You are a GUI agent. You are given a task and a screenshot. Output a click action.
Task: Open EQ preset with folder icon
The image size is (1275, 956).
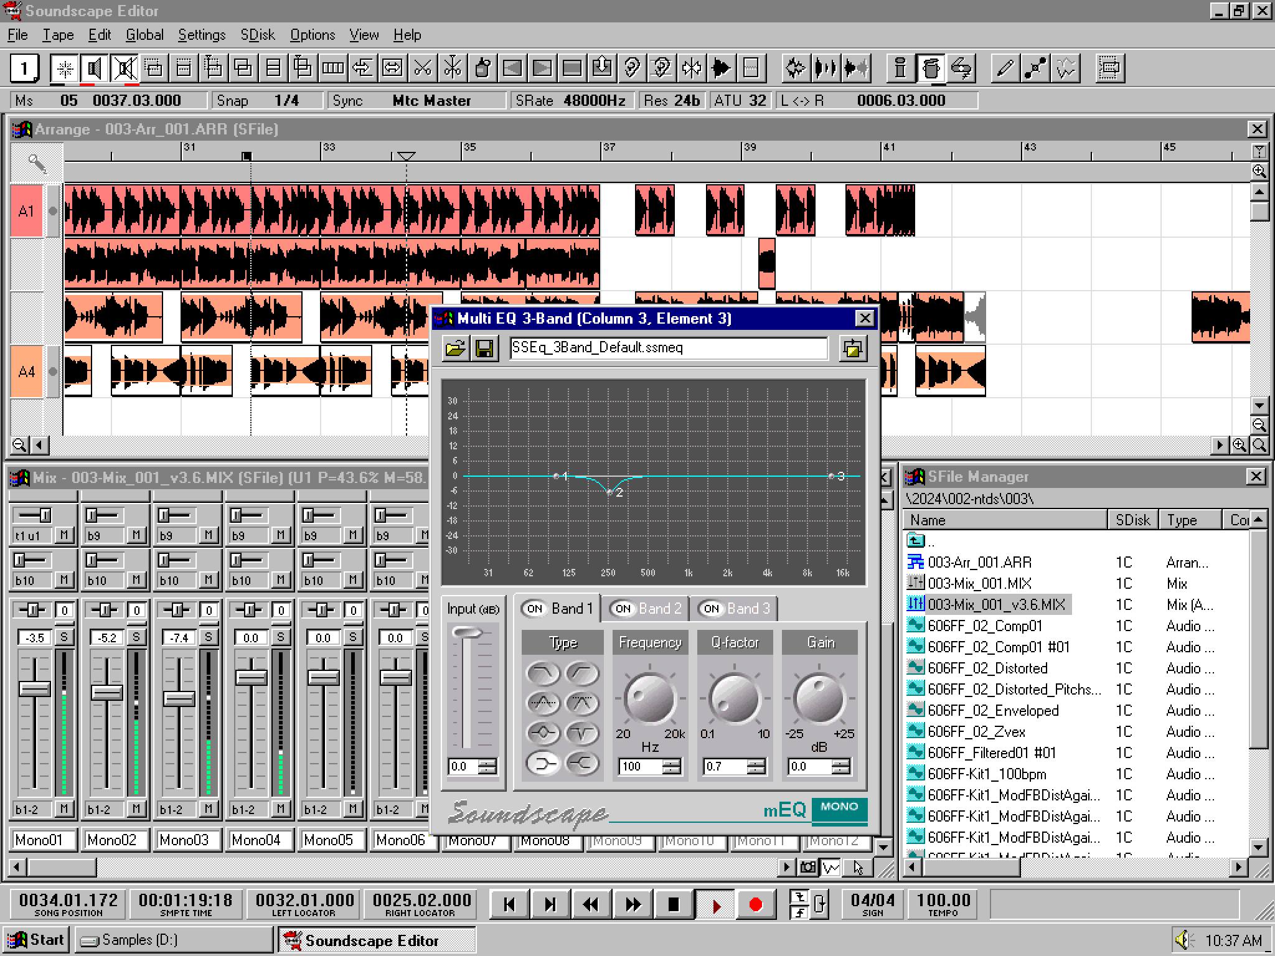(456, 349)
